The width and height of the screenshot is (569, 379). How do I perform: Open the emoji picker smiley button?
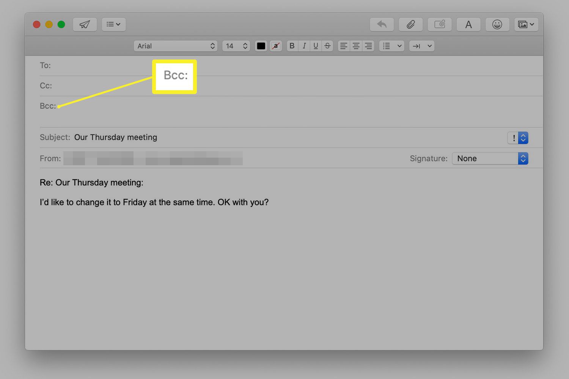tap(497, 25)
